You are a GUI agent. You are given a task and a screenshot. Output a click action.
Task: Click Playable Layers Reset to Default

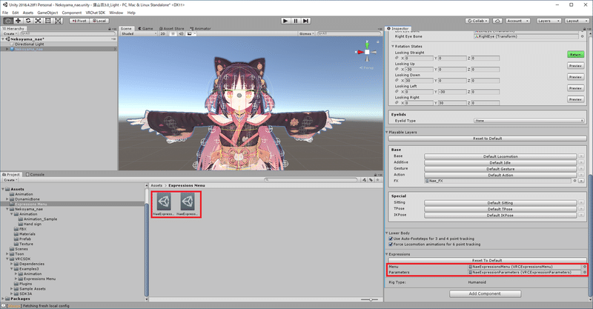pyautogui.click(x=488, y=139)
